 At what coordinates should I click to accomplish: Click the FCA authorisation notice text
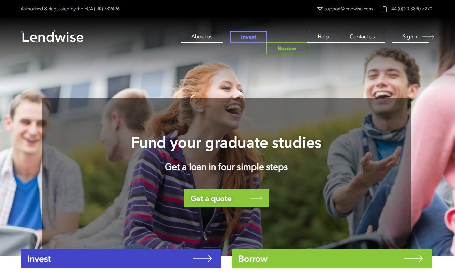tap(70, 9)
